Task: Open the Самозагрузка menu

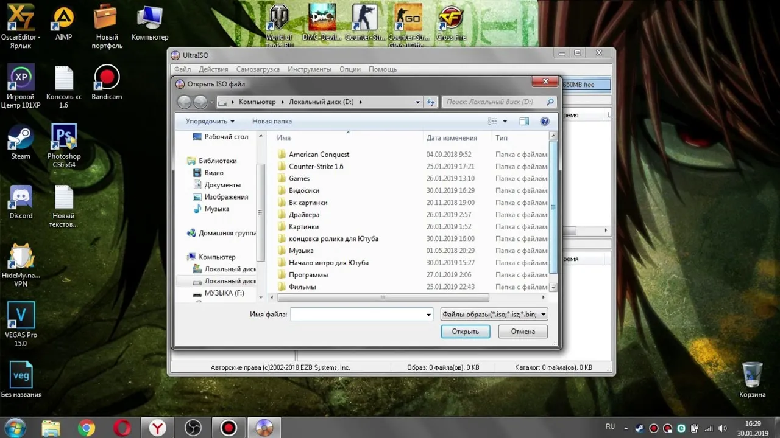Action: click(x=258, y=69)
